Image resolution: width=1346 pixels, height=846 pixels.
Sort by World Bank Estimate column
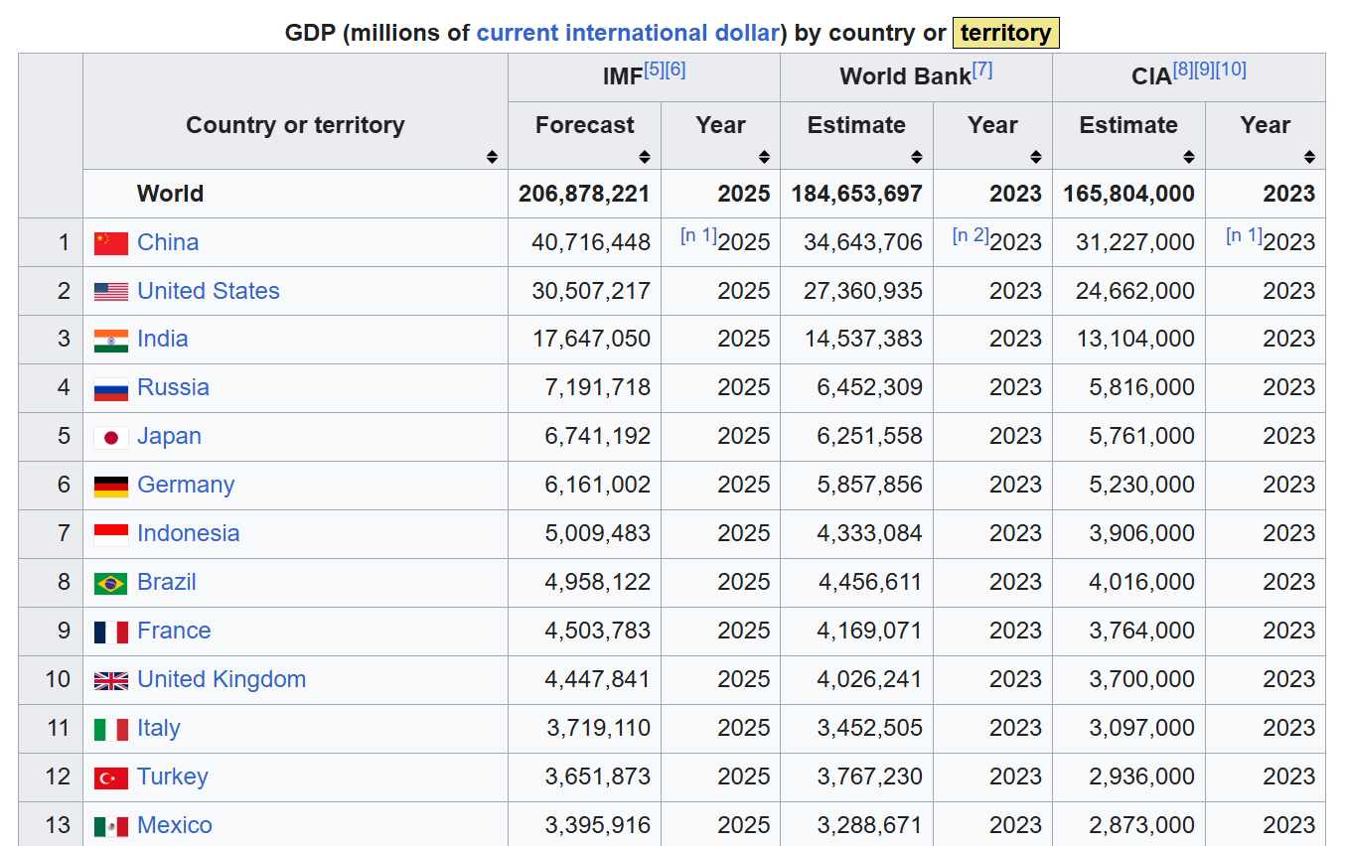point(917,157)
